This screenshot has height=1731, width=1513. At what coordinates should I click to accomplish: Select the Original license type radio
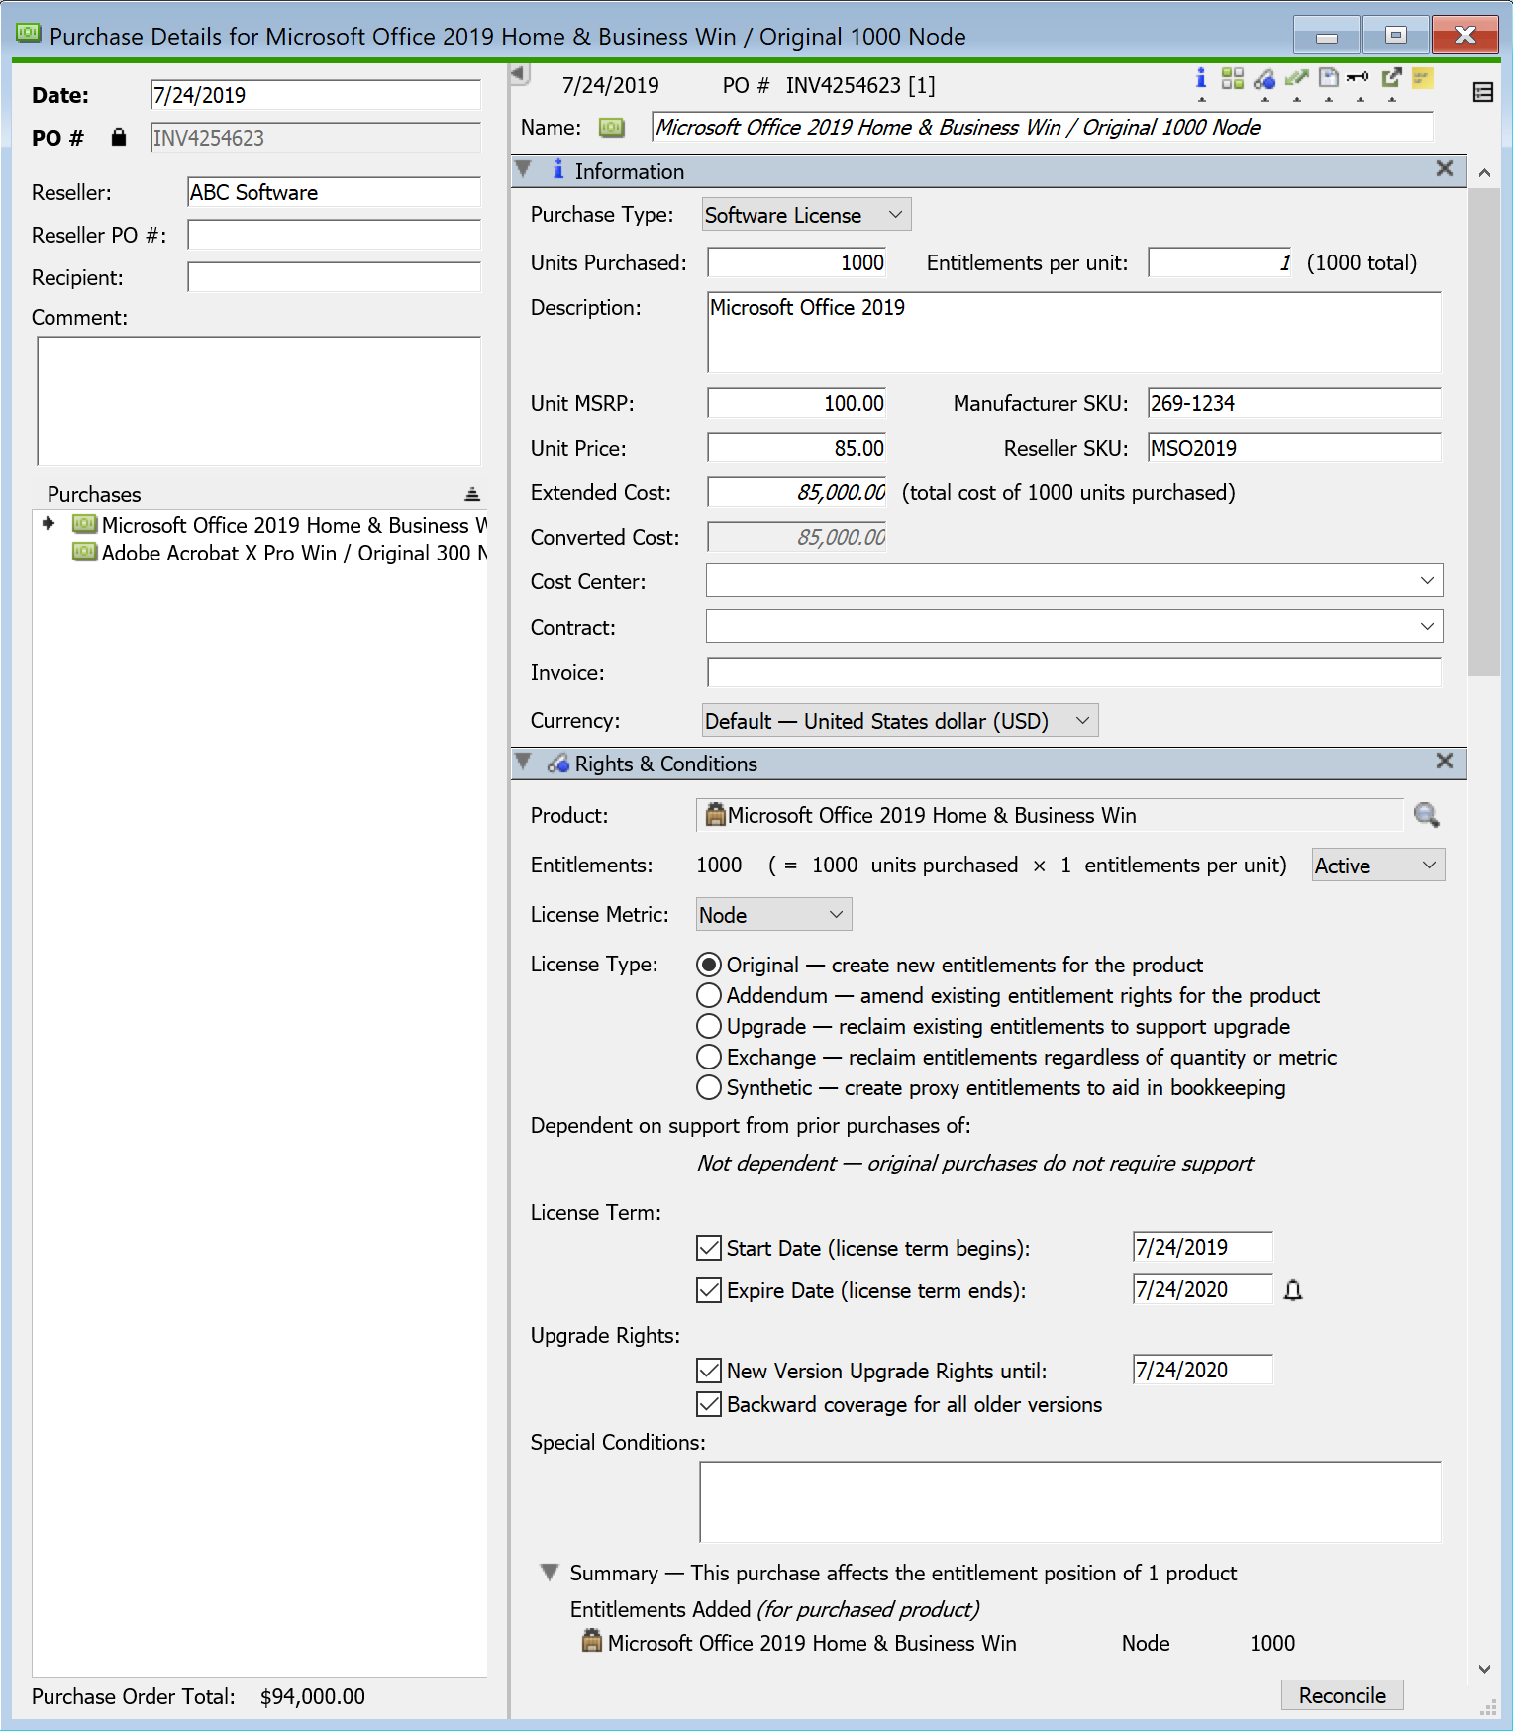[709, 965]
